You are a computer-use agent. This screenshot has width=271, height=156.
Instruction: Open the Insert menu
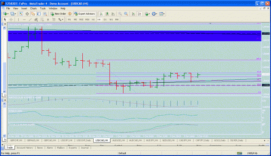24,9
